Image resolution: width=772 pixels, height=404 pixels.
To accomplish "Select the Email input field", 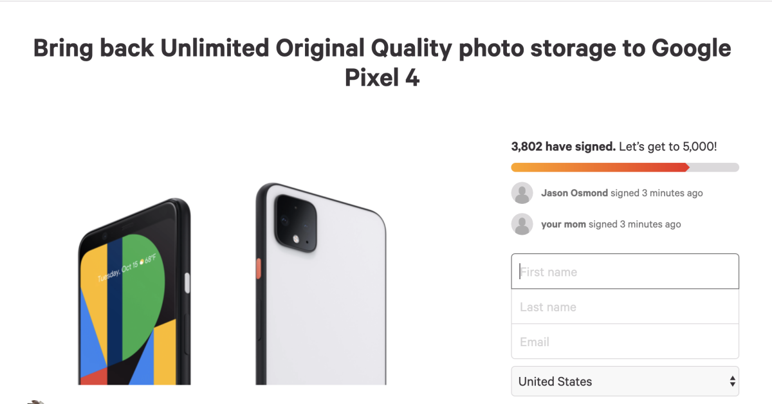I will [625, 342].
